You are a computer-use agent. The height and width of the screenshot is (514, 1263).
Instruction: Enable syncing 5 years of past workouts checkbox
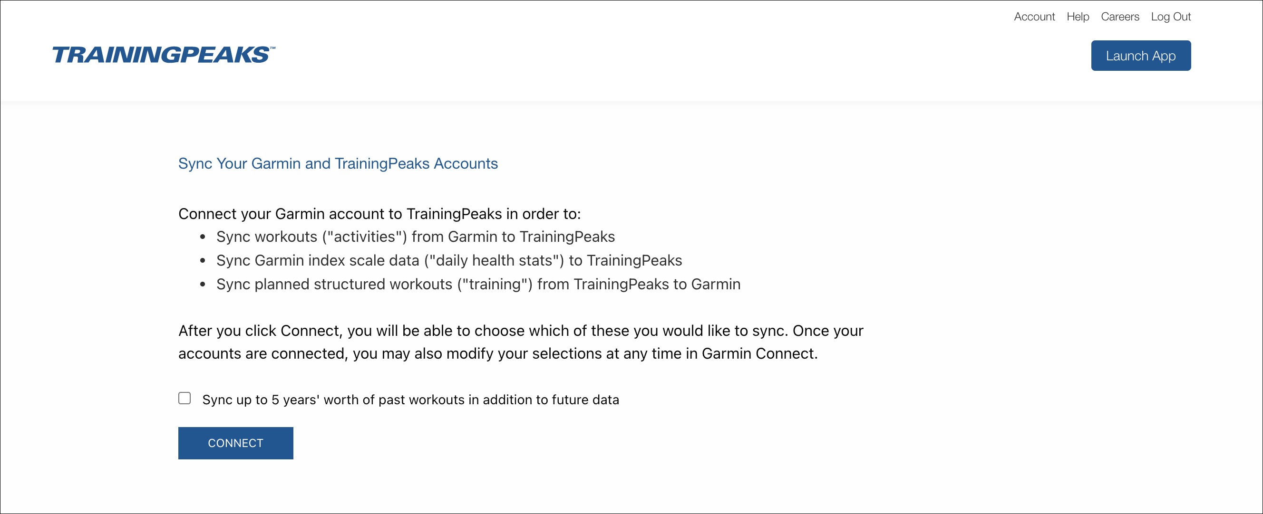point(185,399)
